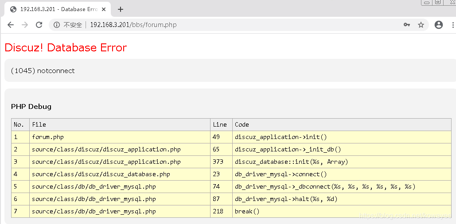
Task: Click the discuz_application->_init_db() code cell
Action: click(342, 149)
